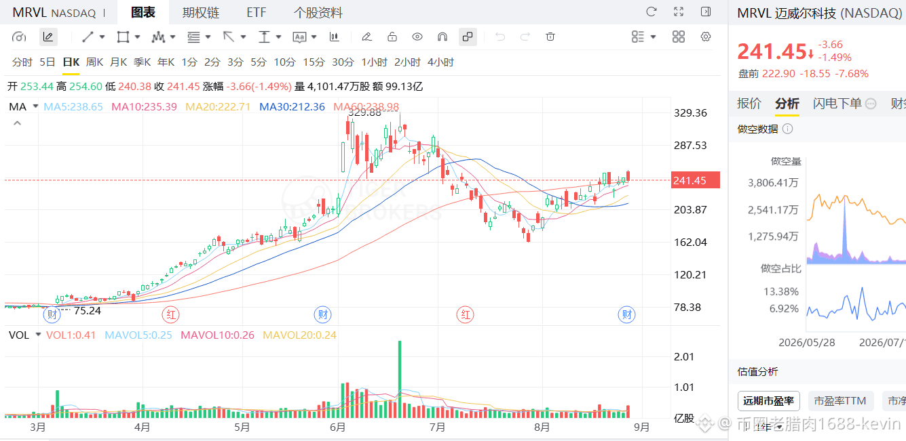Open the 个股资料 tab
The width and height of the screenshot is (906, 441).
click(318, 12)
